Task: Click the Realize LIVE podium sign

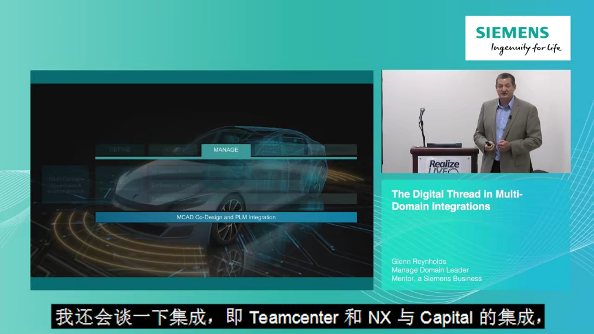Action: [444, 165]
